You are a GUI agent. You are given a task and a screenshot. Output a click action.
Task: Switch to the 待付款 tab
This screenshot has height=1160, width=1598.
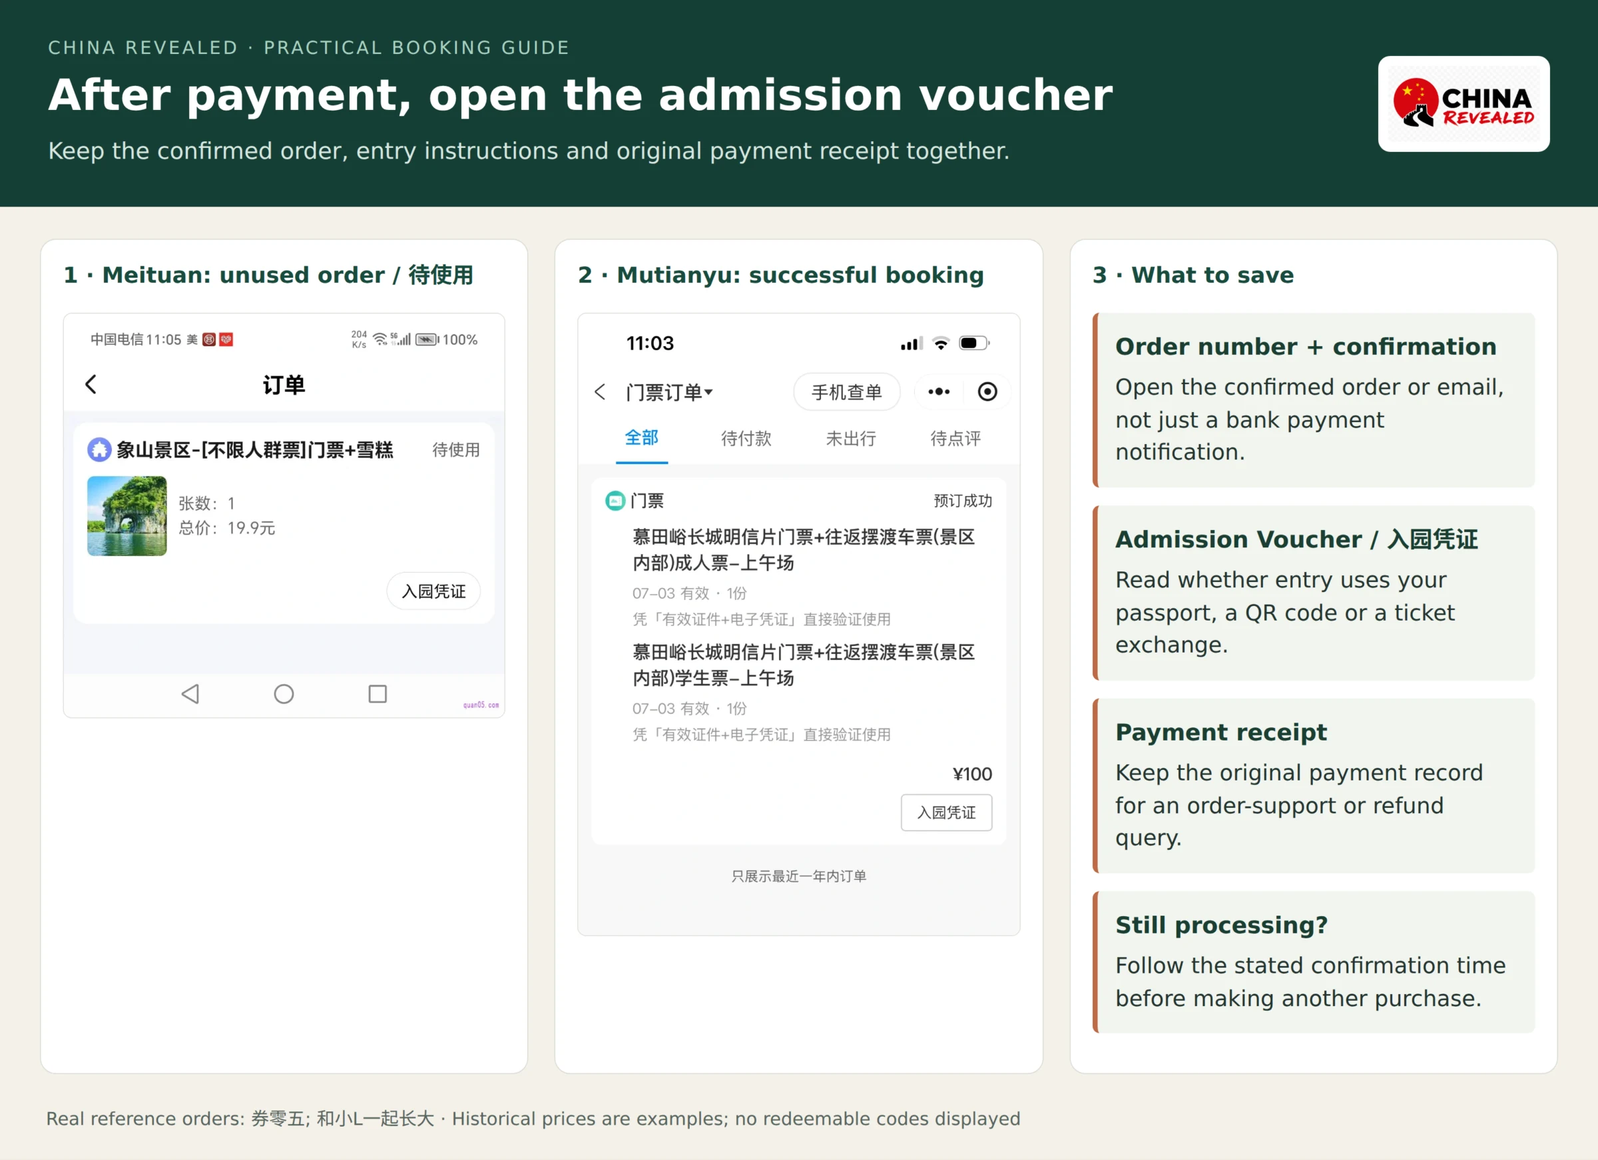click(x=746, y=438)
